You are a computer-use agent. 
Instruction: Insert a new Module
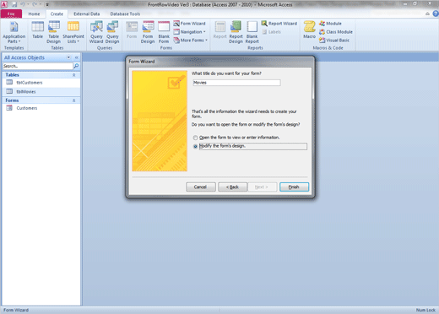[x=330, y=24]
